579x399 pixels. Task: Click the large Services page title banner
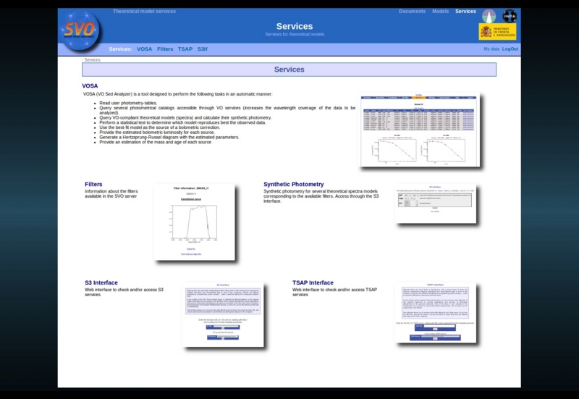(x=289, y=70)
